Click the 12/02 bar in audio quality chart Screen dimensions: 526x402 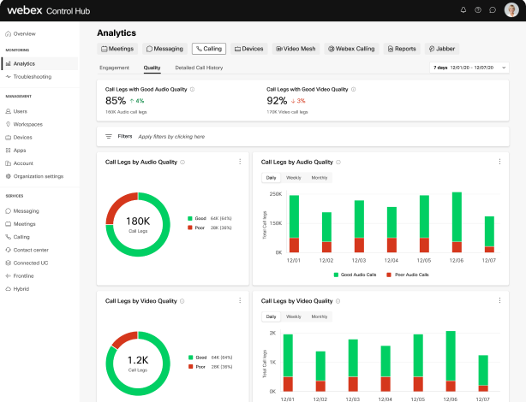[x=326, y=232]
